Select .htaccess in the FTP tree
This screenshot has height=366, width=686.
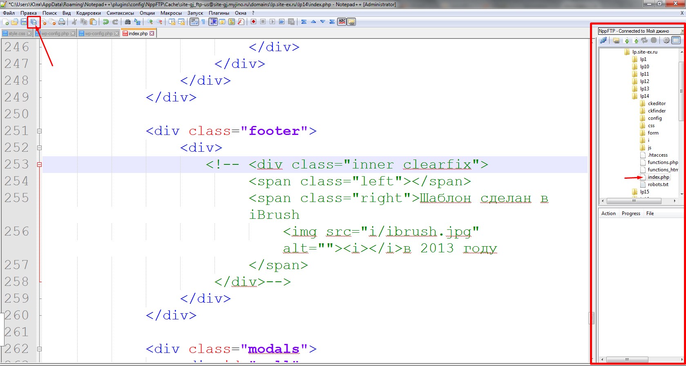[x=657, y=155]
